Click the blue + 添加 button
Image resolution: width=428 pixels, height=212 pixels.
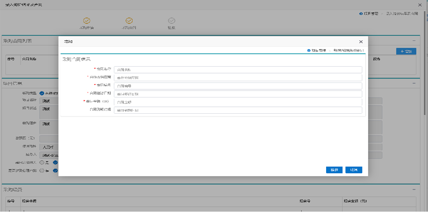coord(406,51)
